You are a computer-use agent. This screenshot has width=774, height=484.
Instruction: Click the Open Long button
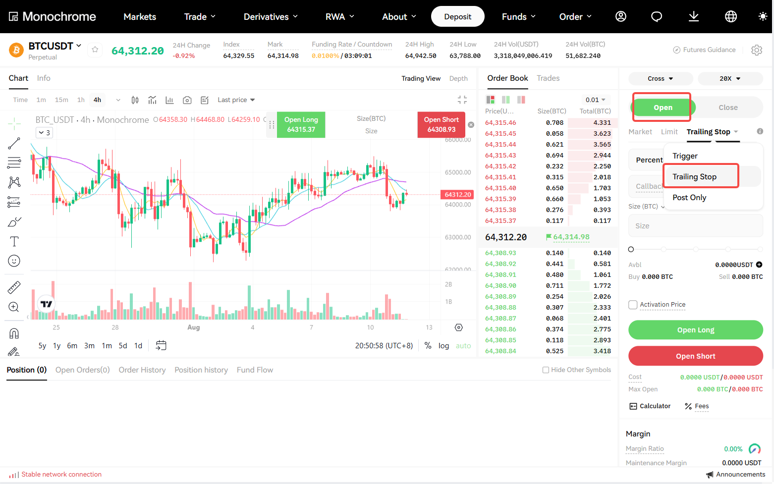[x=696, y=330]
